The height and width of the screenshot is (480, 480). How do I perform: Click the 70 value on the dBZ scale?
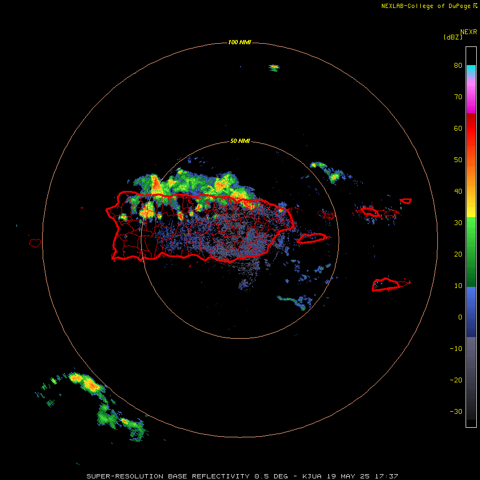458,97
